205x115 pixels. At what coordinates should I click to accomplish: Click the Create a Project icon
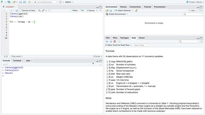[9, 2]
